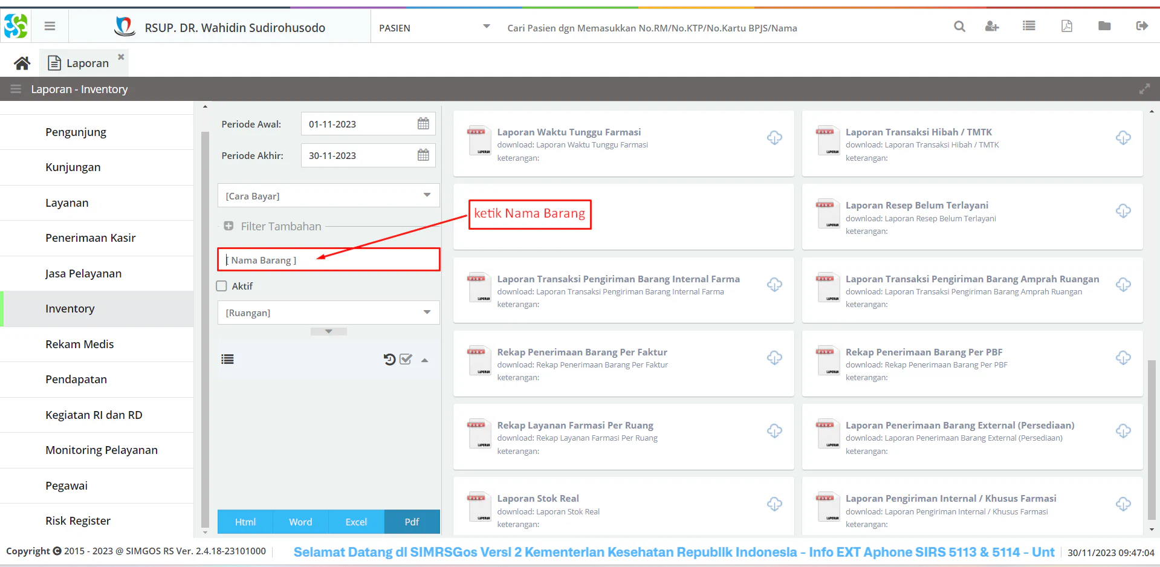Click the PDF document icon in header
1160x567 pixels.
(x=1067, y=26)
